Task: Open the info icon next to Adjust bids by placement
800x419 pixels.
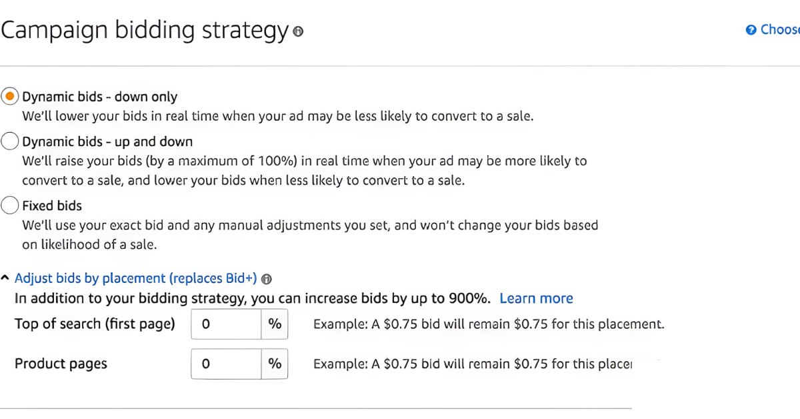Action: tap(267, 279)
